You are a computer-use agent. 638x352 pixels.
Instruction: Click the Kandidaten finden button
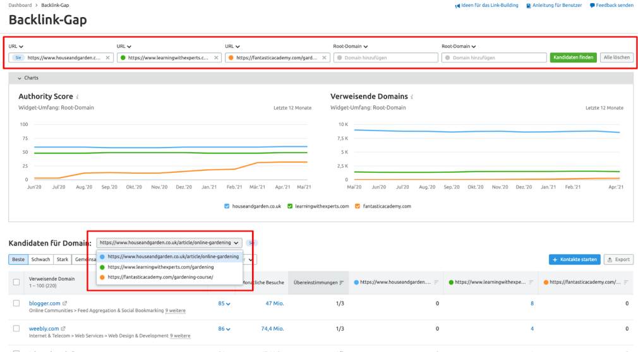pyautogui.click(x=574, y=57)
